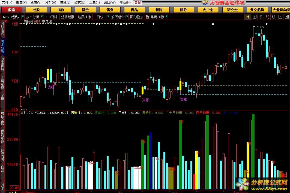This screenshot has height=193, width=290.
Task: Click the 新闻 button
Action: pos(159,10)
